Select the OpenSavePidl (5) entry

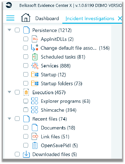pyautogui.click(x=59, y=146)
